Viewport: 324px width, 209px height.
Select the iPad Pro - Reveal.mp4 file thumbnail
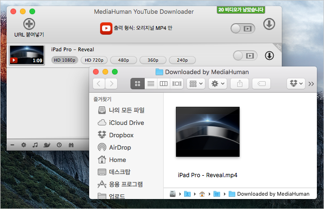coord(208,132)
